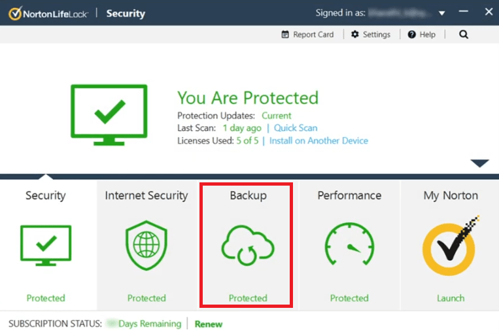Click Protected status under Backup
Image resolution: width=499 pixels, height=334 pixels.
click(x=248, y=298)
